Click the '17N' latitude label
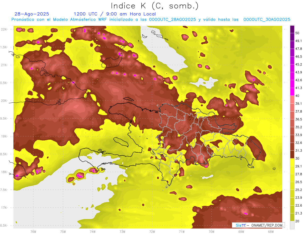 click(4, 208)
